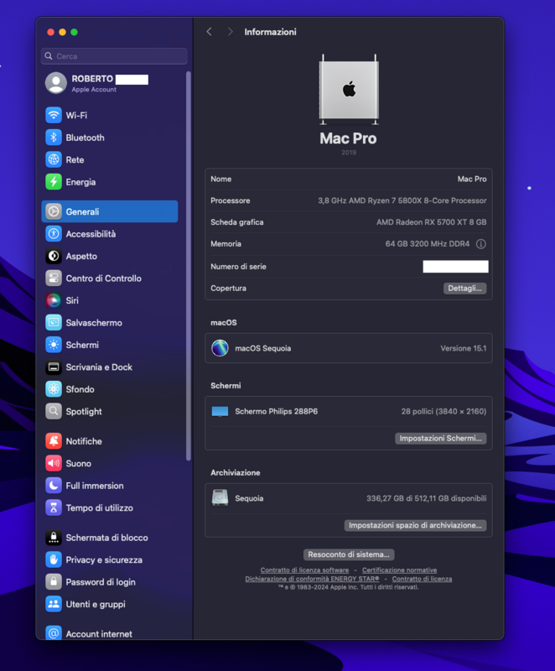Open Privacy e sicurezza hand icon

click(54, 559)
